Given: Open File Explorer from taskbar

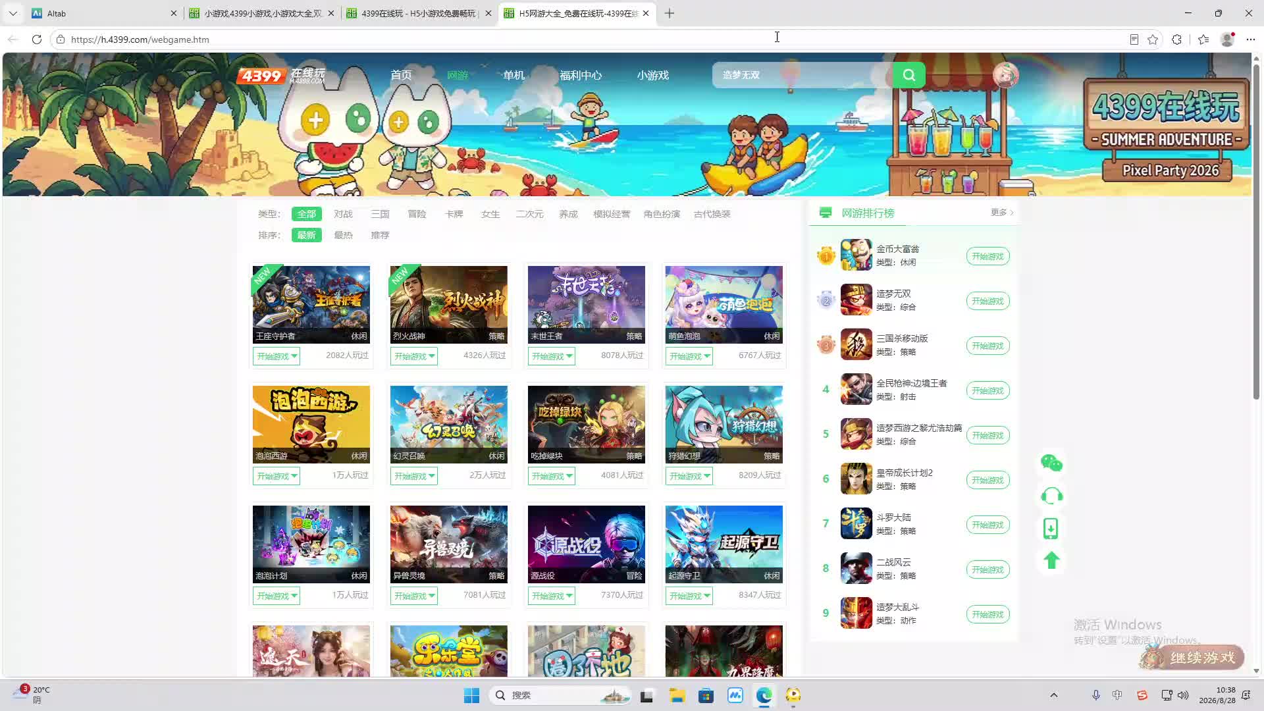Looking at the screenshot, I should coord(677,695).
